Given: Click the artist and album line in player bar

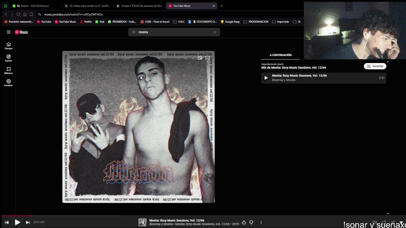Looking at the screenshot, I should [x=194, y=224].
